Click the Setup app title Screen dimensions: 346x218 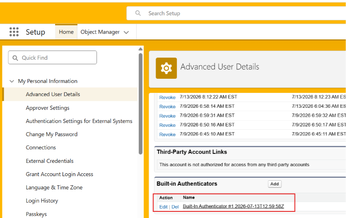[35, 32]
